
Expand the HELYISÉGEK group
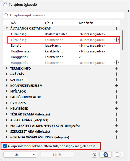(7, 108)
